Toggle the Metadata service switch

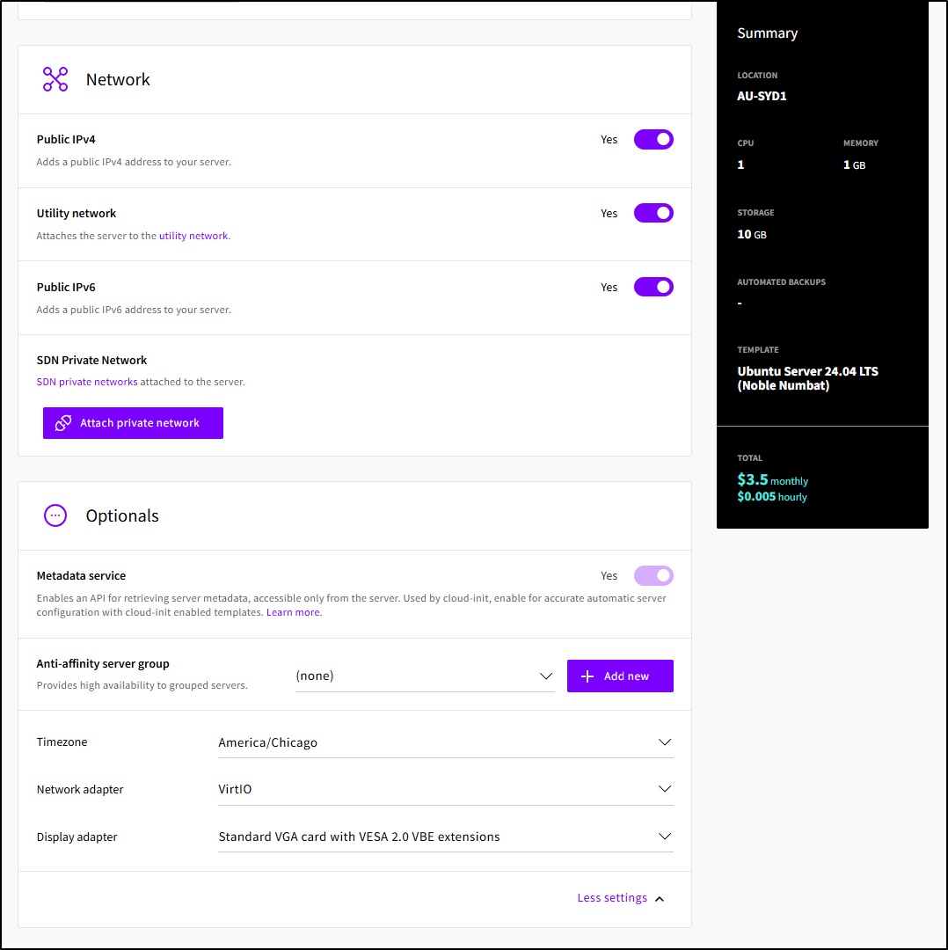[x=653, y=575]
